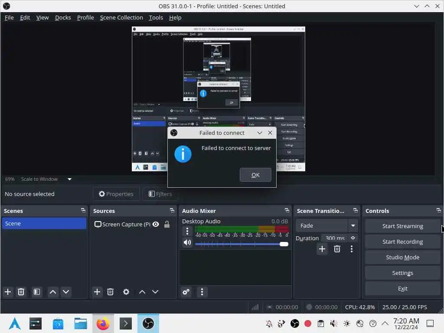Click OK in Failed to connect dialog
The image size is (444, 333).
point(255,175)
